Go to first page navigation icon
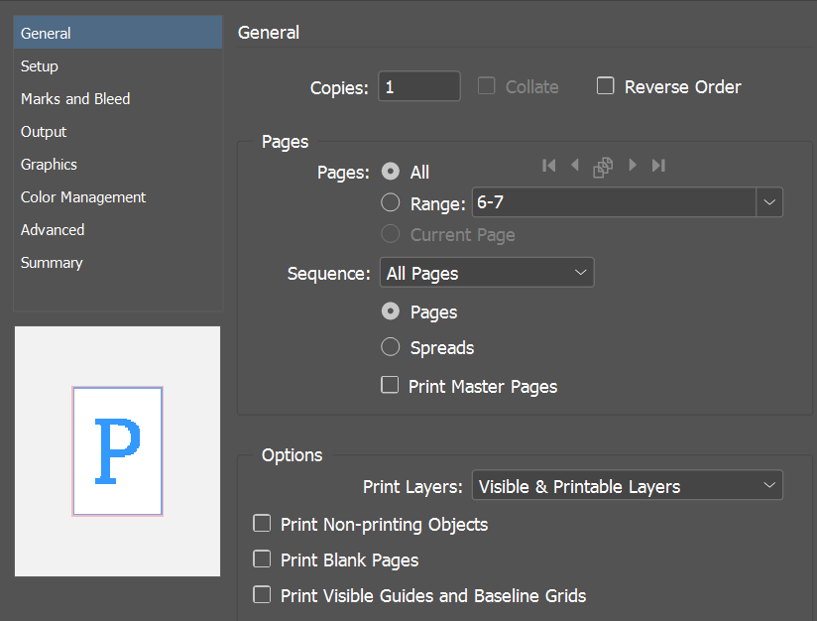 click(549, 166)
